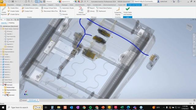Click the Windows Start button
The width and height of the screenshot is (196, 110).
pyautogui.click(x=3, y=107)
